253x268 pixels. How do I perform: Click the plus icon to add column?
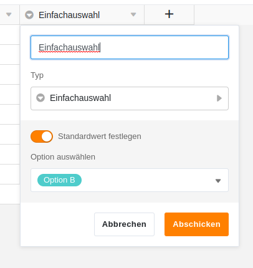pos(169,14)
